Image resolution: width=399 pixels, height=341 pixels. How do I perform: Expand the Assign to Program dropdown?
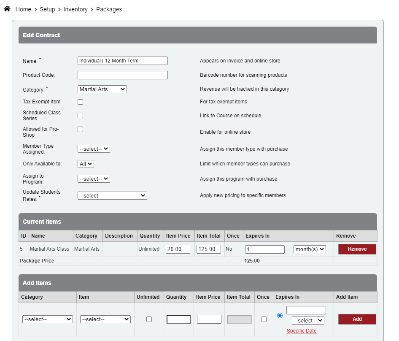94,179
